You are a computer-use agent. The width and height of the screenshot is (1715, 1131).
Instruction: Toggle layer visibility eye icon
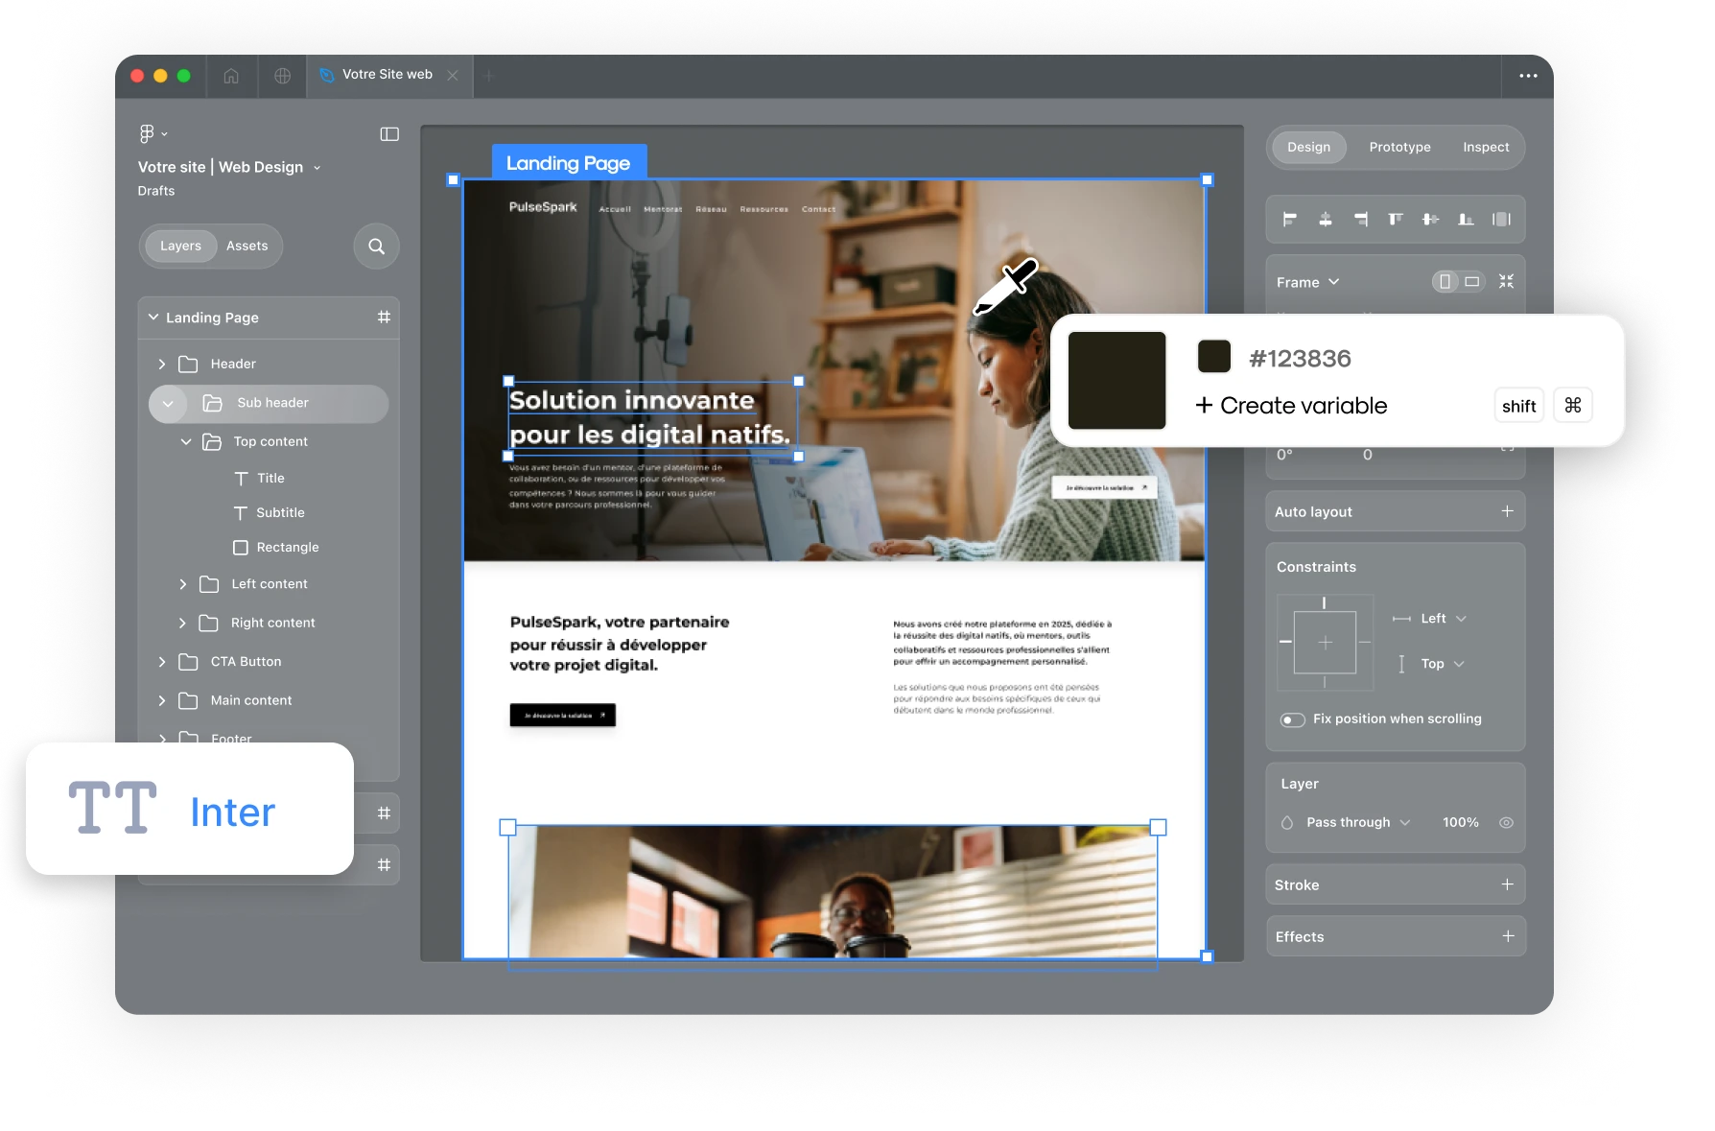(x=1506, y=822)
